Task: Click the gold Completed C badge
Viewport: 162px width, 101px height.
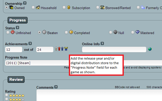Action: (71, 32)
